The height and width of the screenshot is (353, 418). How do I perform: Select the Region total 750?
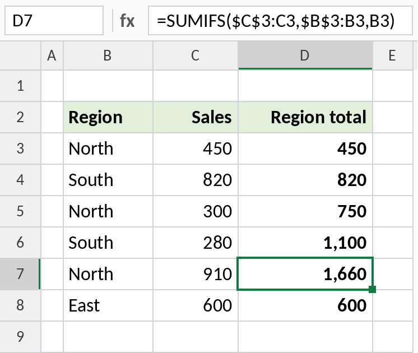[x=305, y=211]
